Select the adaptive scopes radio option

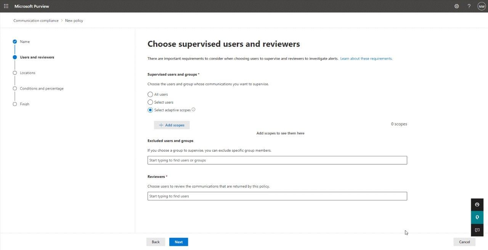tap(150, 110)
